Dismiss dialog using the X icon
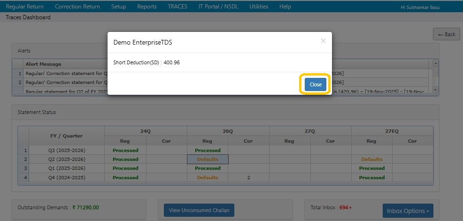463x221 pixels. coord(323,41)
